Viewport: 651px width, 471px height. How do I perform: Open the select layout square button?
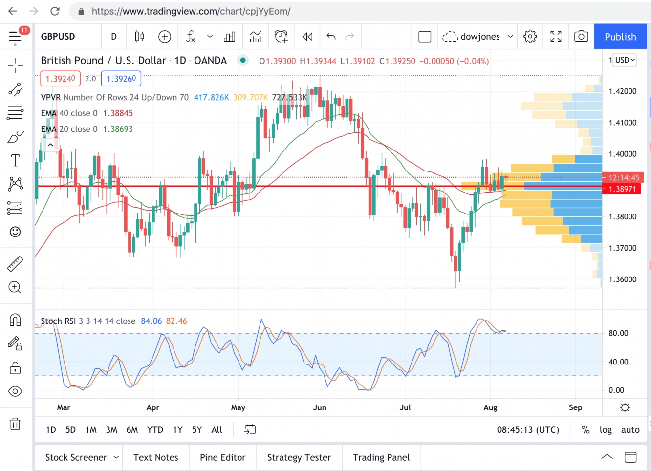(x=425, y=37)
